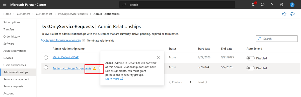Image resolution: width=301 pixels, height=97 pixels.
Task: Open the user account avatar
Action: pyautogui.click(x=292, y=5)
